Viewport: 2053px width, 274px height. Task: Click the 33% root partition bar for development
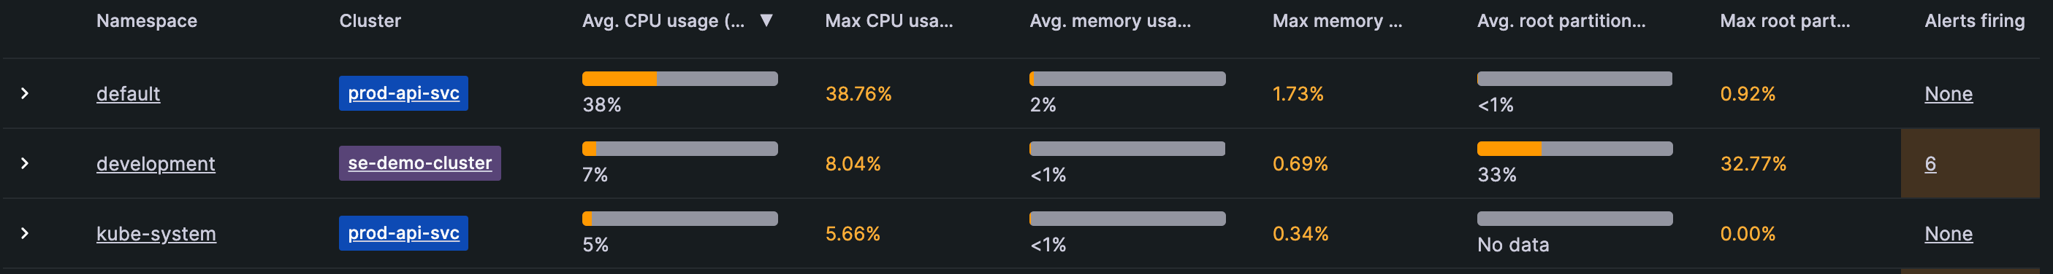(x=1574, y=149)
